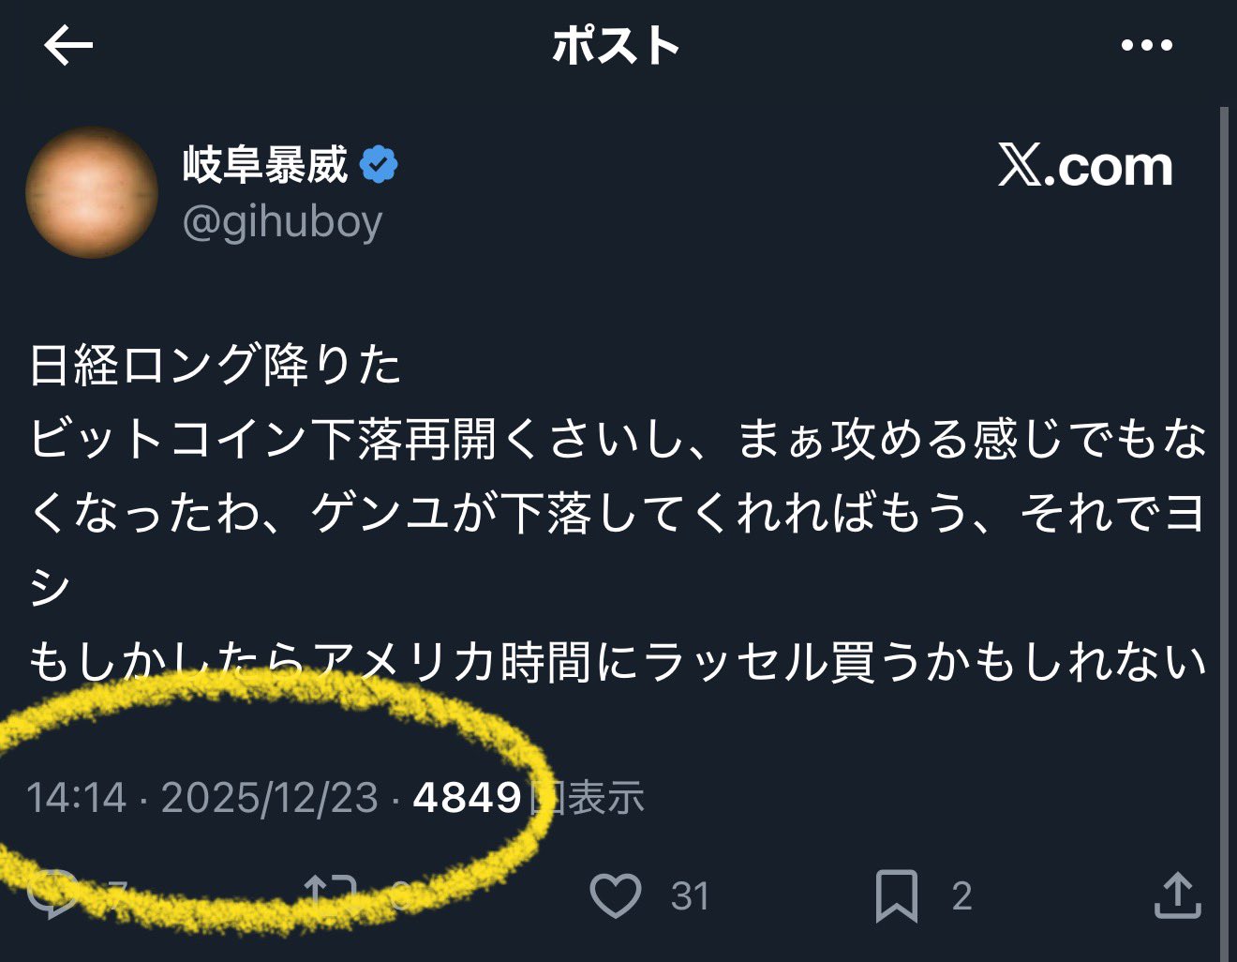Tap the post text starting 日経ロング降りた
The height and width of the screenshot is (962, 1237).
tap(618, 513)
